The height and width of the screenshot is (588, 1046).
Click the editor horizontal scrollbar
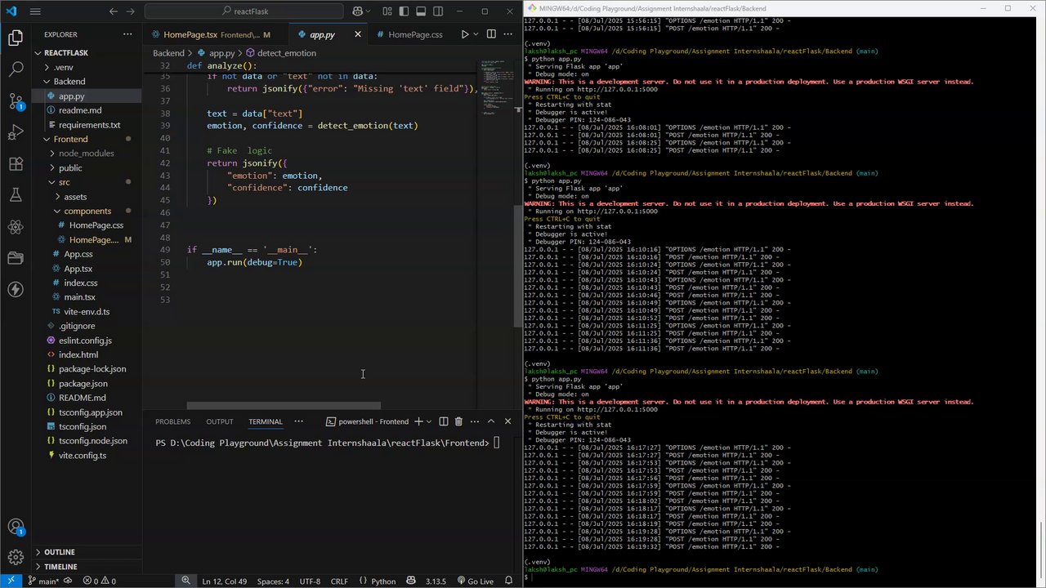coord(284,406)
